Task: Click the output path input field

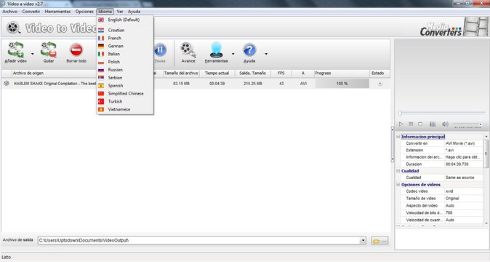Action: click(x=199, y=240)
